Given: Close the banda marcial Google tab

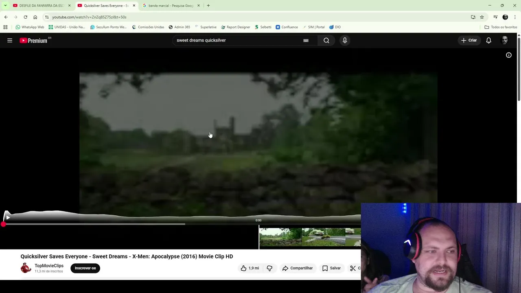Looking at the screenshot, I should click(199, 6).
